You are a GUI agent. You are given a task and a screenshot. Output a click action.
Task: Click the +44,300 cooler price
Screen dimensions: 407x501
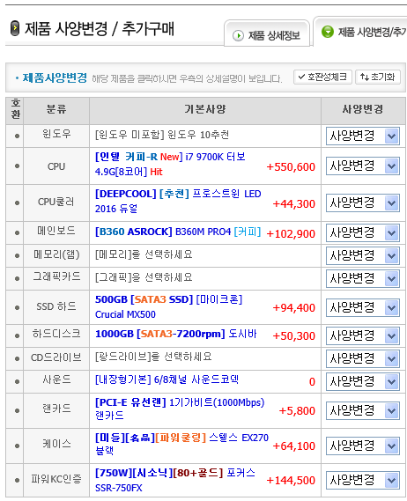pos(294,204)
